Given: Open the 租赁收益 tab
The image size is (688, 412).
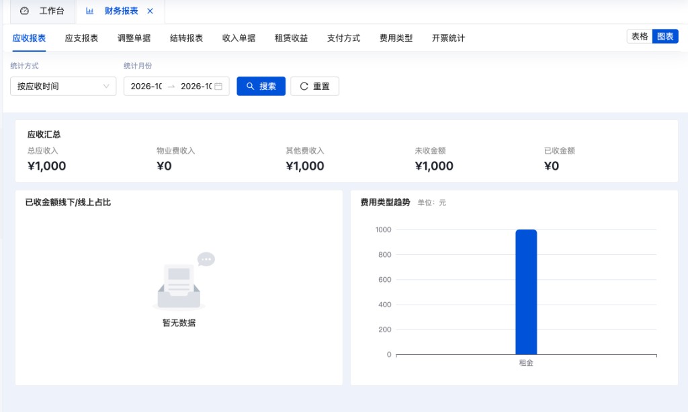Looking at the screenshot, I should 292,38.
